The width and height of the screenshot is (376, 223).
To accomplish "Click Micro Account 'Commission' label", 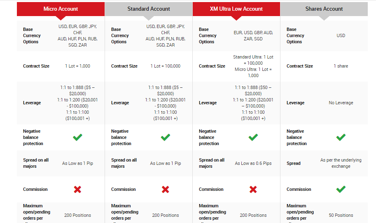I will 35,189.
